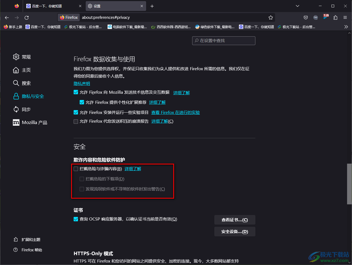Click the Firefox View icon in tab strip
Viewport: 352px width, 265px height.
tap(17, 6)
